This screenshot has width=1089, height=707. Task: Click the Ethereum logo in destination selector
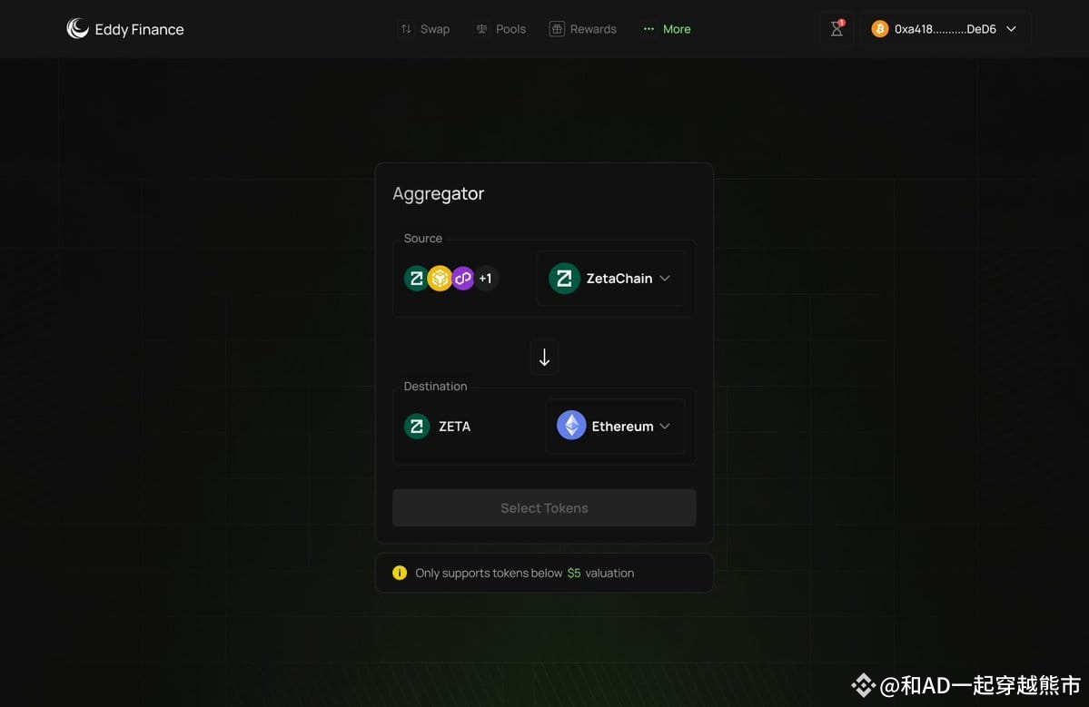[x=571, y=426]
